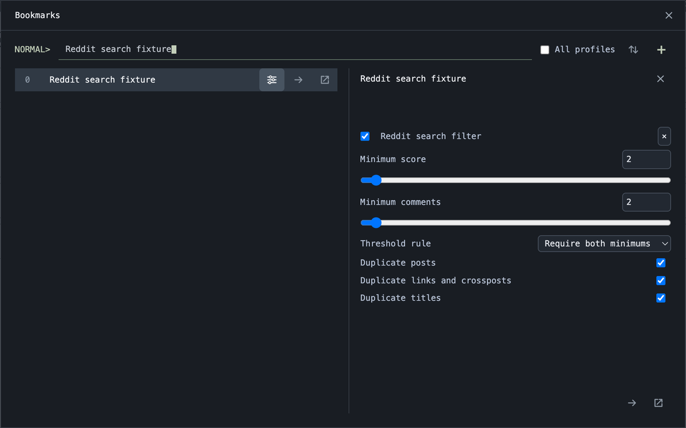Click the Threshold rule label
This screenshot has width=686, height=428.
tap(396, 243)
